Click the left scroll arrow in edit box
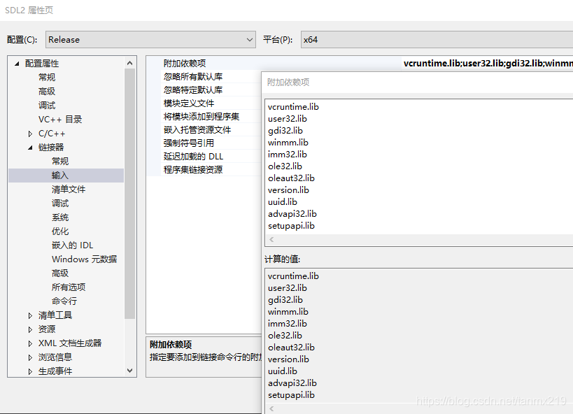This screenshot has width=573, height=414. [271, 240]
